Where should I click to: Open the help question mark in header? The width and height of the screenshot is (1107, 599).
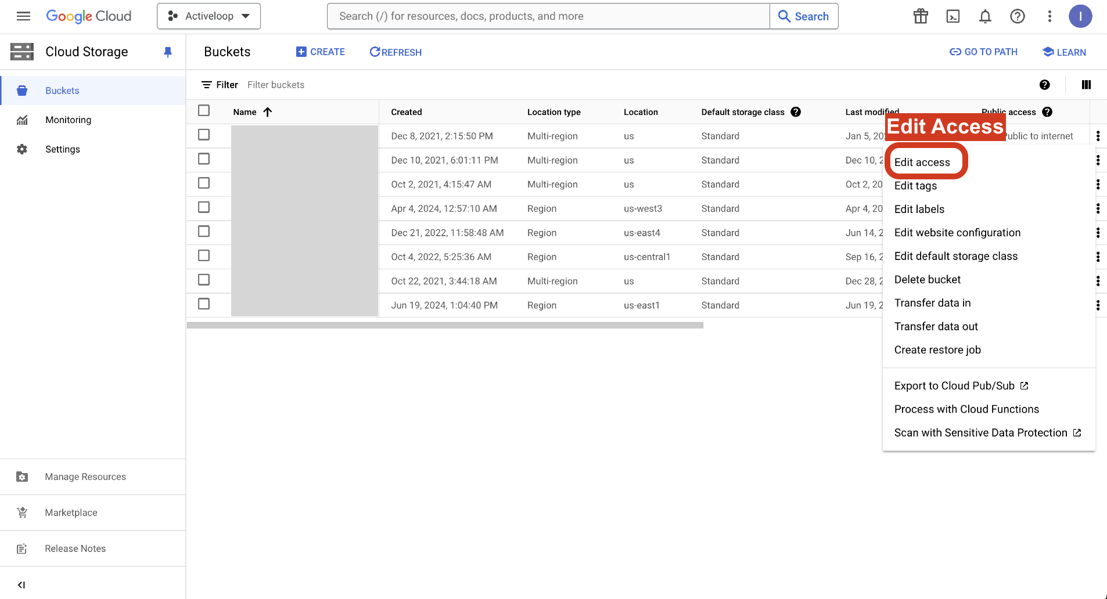tap(1018, 16)
